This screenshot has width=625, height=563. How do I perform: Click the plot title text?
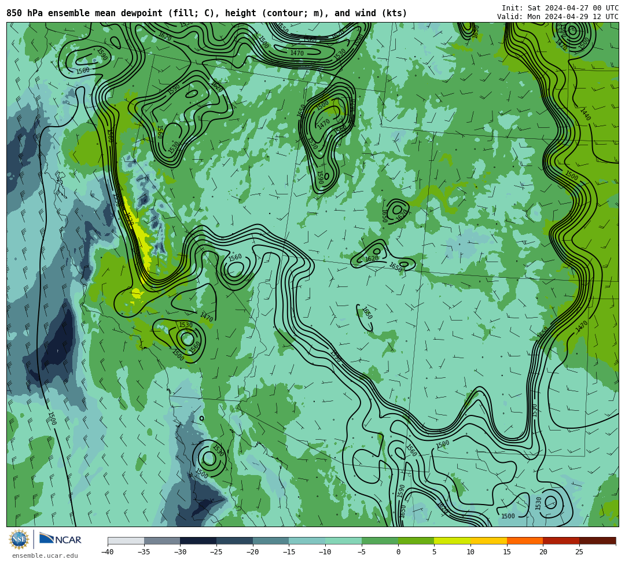click(207, 13)
